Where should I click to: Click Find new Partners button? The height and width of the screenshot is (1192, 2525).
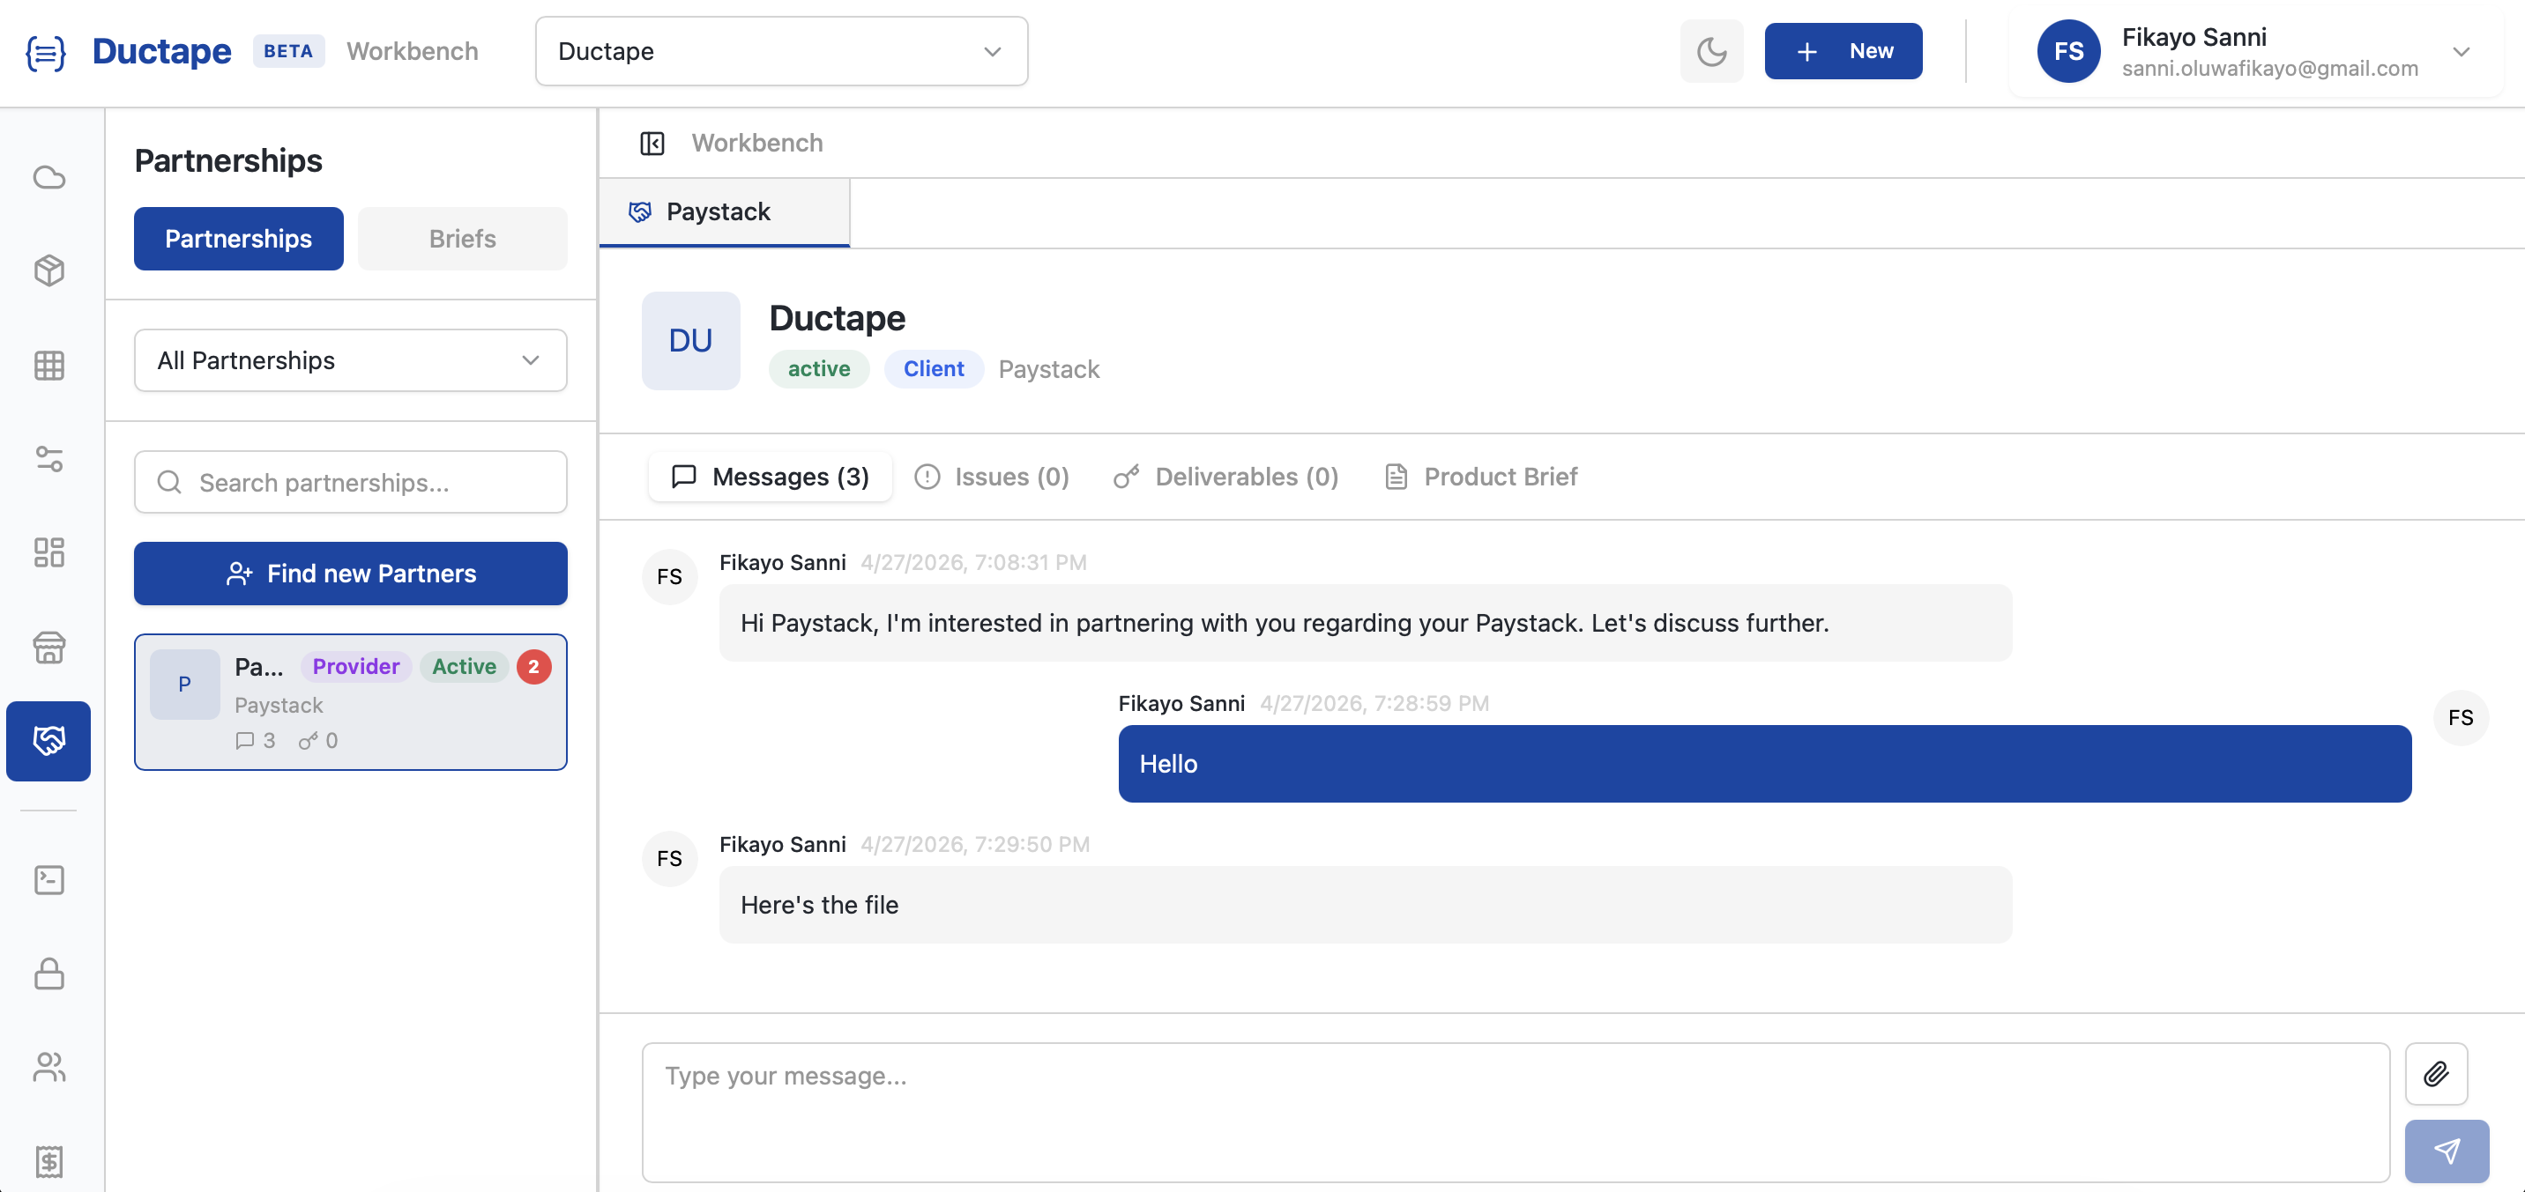click(351, 574)
